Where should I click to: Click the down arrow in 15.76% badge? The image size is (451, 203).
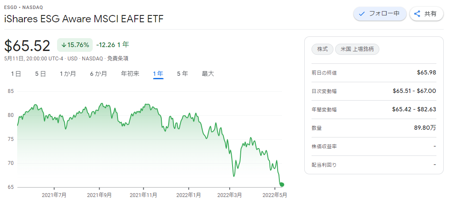[64, 45]
